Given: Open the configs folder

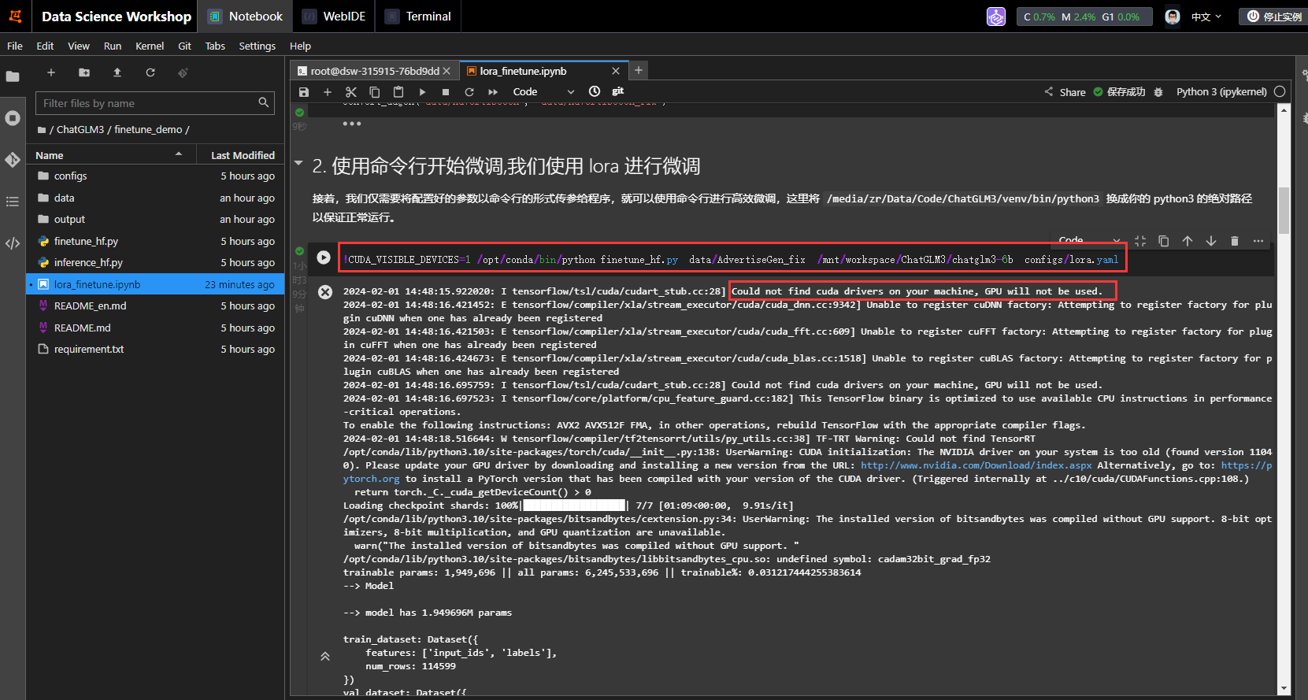Looking at the screenshot, I should tap(155, 176).
